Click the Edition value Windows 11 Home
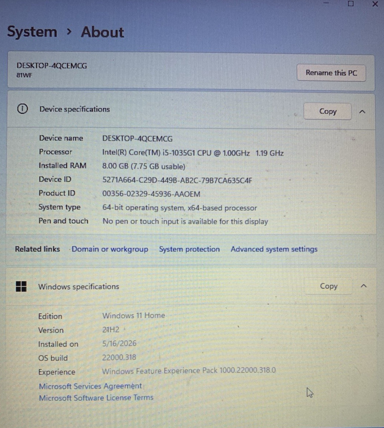The width and height of the screenshot is (384, 428). (x=133, y=315)
